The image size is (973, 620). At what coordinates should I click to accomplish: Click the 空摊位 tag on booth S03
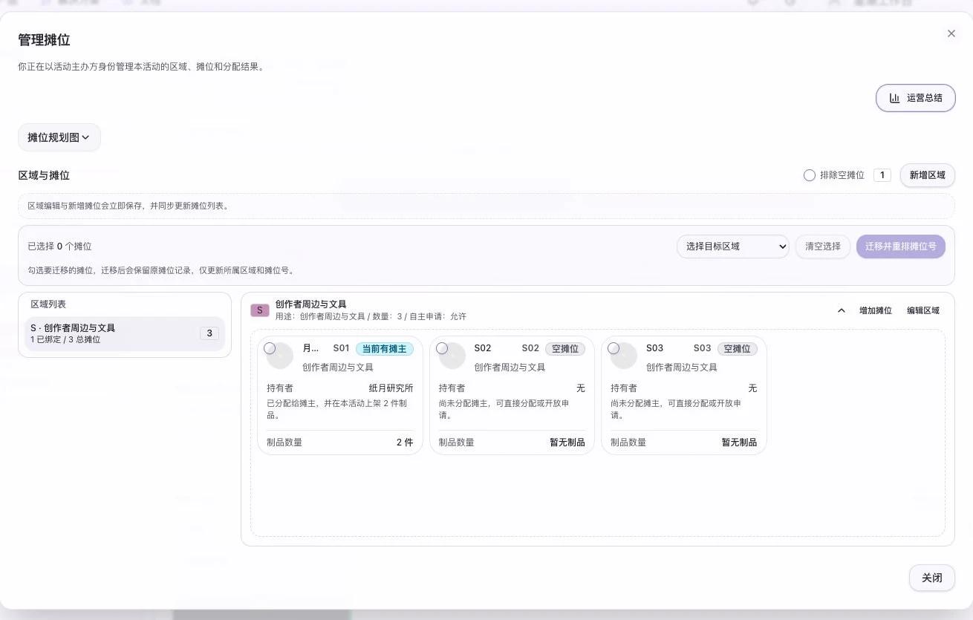coord(737,348)
